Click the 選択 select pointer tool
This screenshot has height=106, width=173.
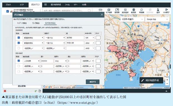click(x=158, y=11)
